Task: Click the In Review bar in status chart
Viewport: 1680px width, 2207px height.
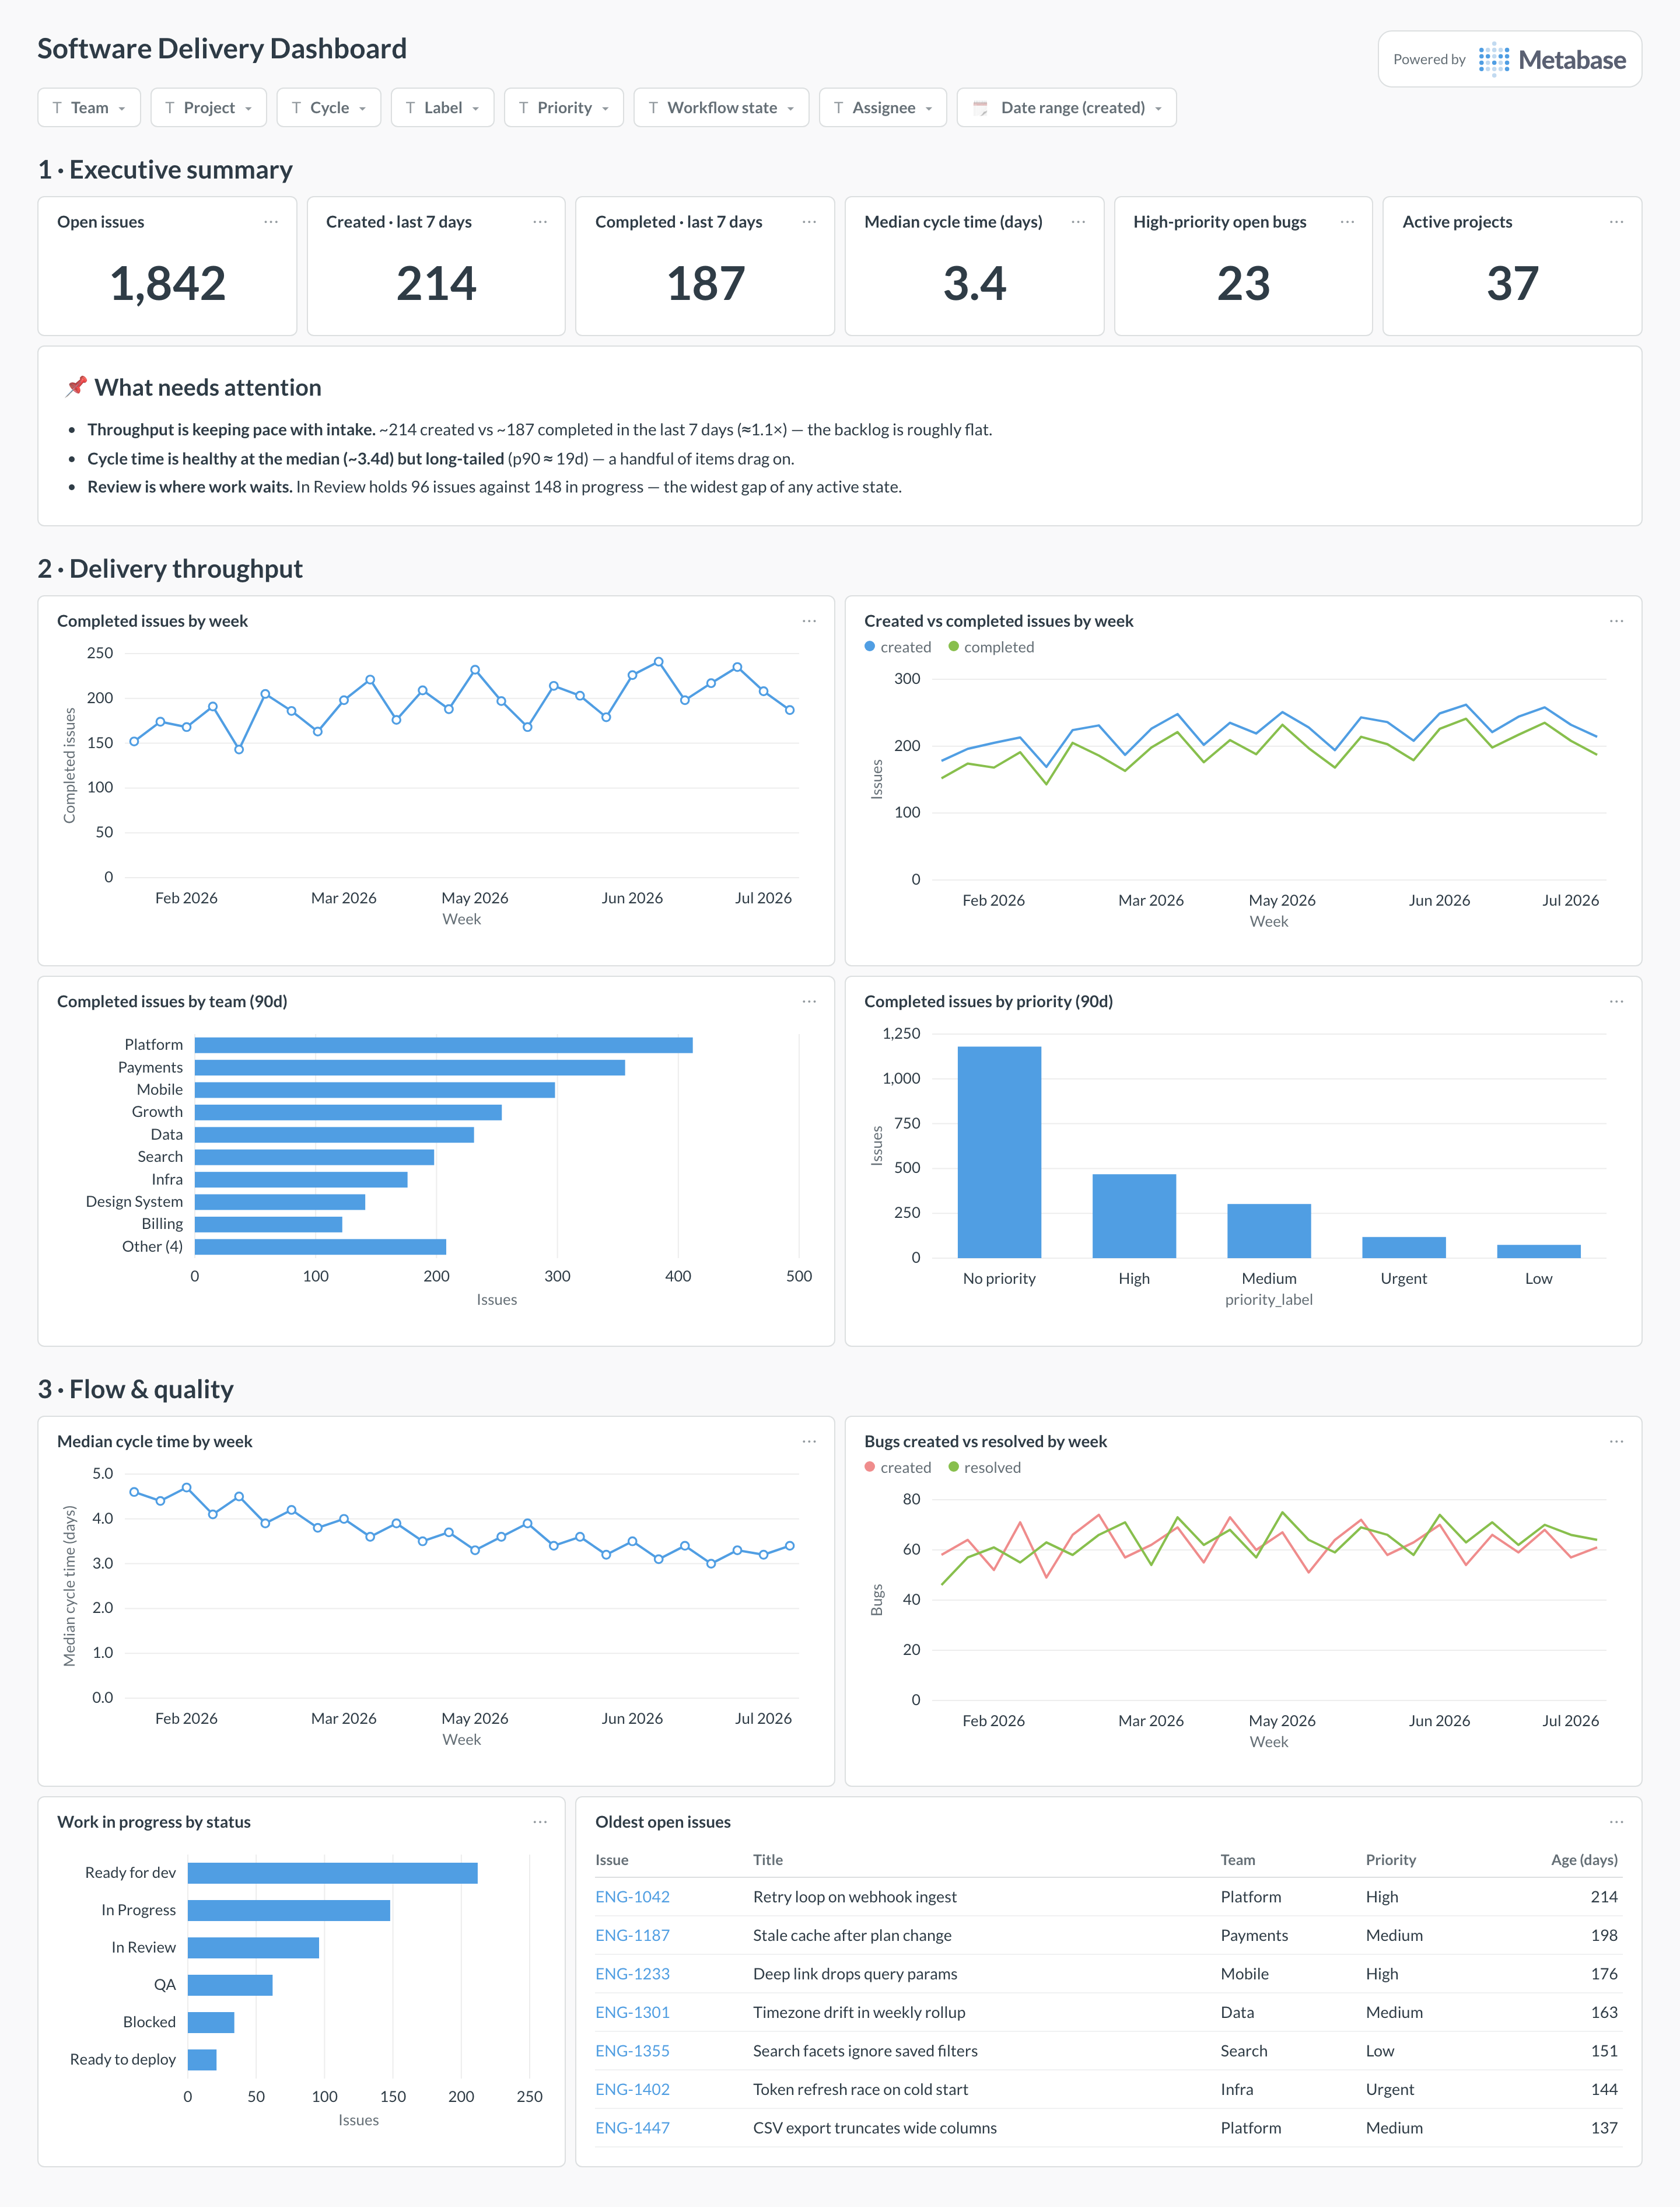Action: click(x=253, y=1948)
